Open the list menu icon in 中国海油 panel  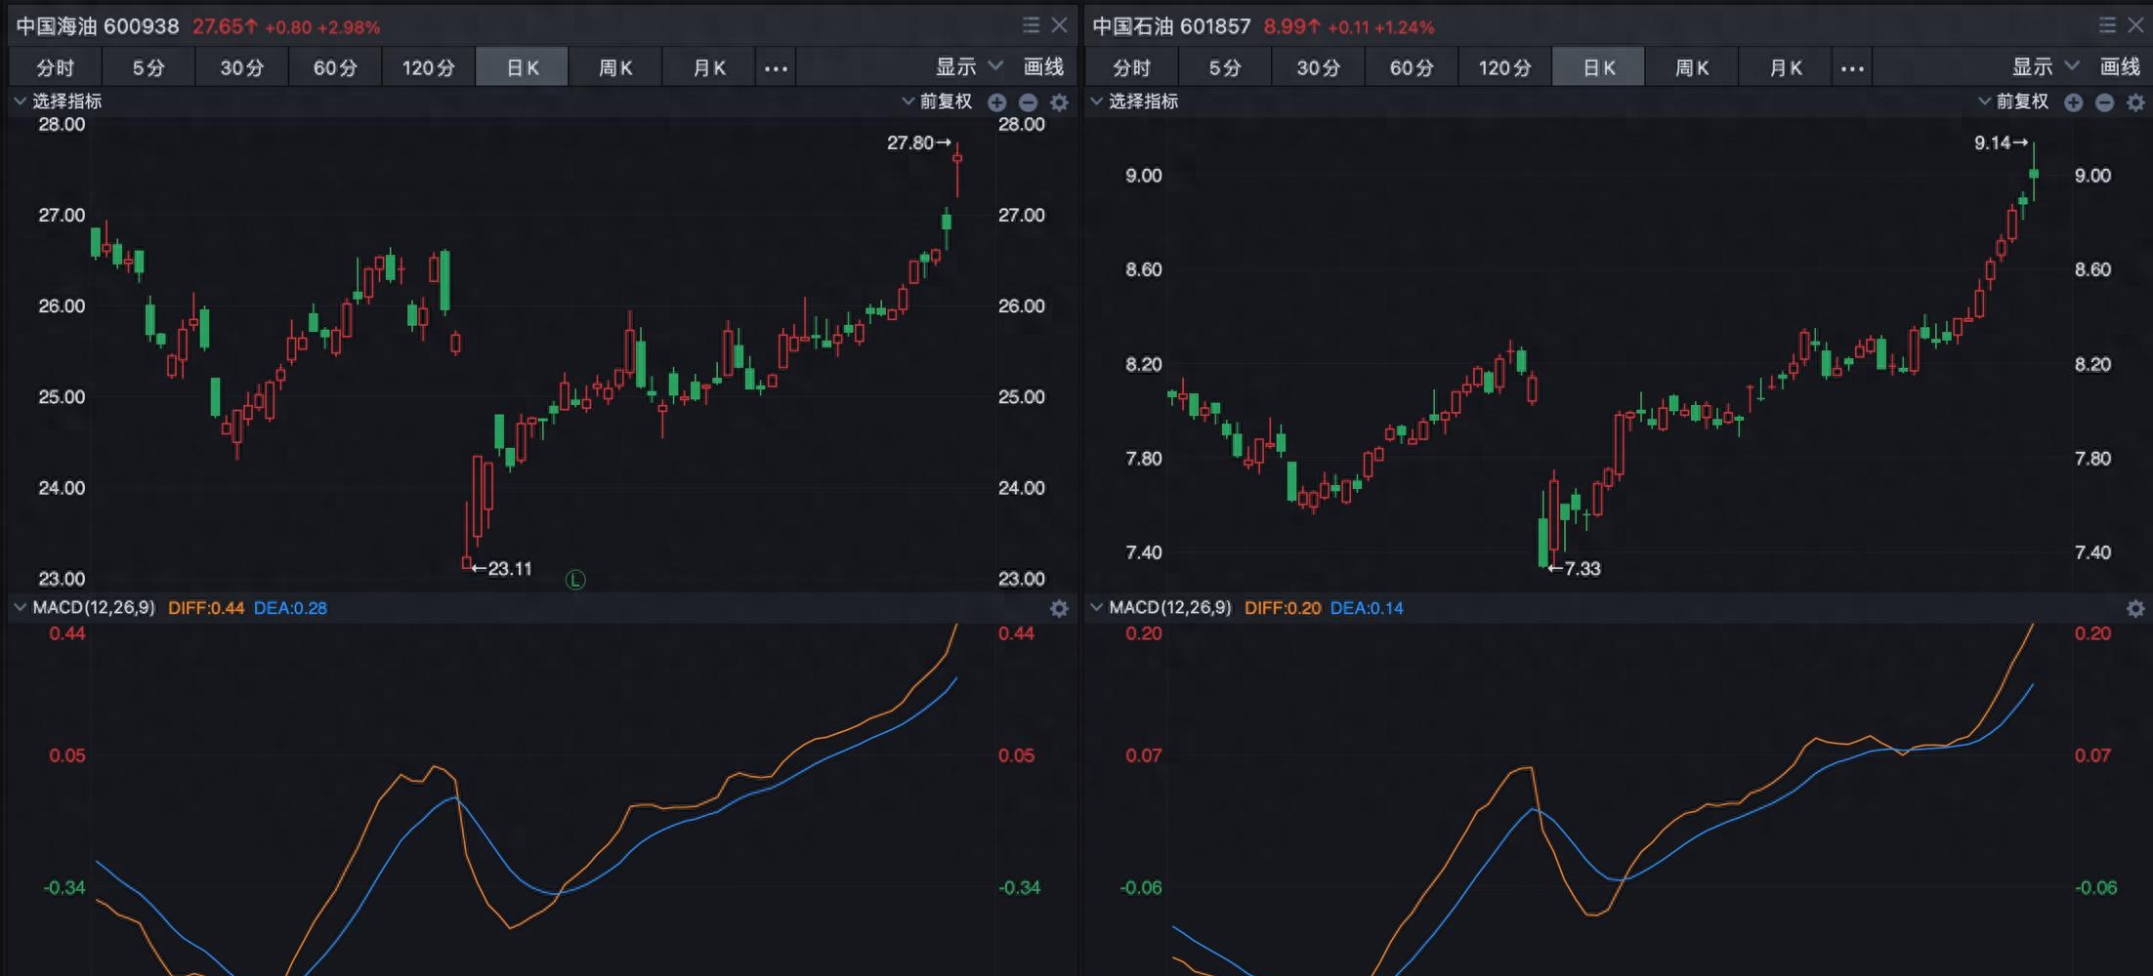tap(1031, 25)
